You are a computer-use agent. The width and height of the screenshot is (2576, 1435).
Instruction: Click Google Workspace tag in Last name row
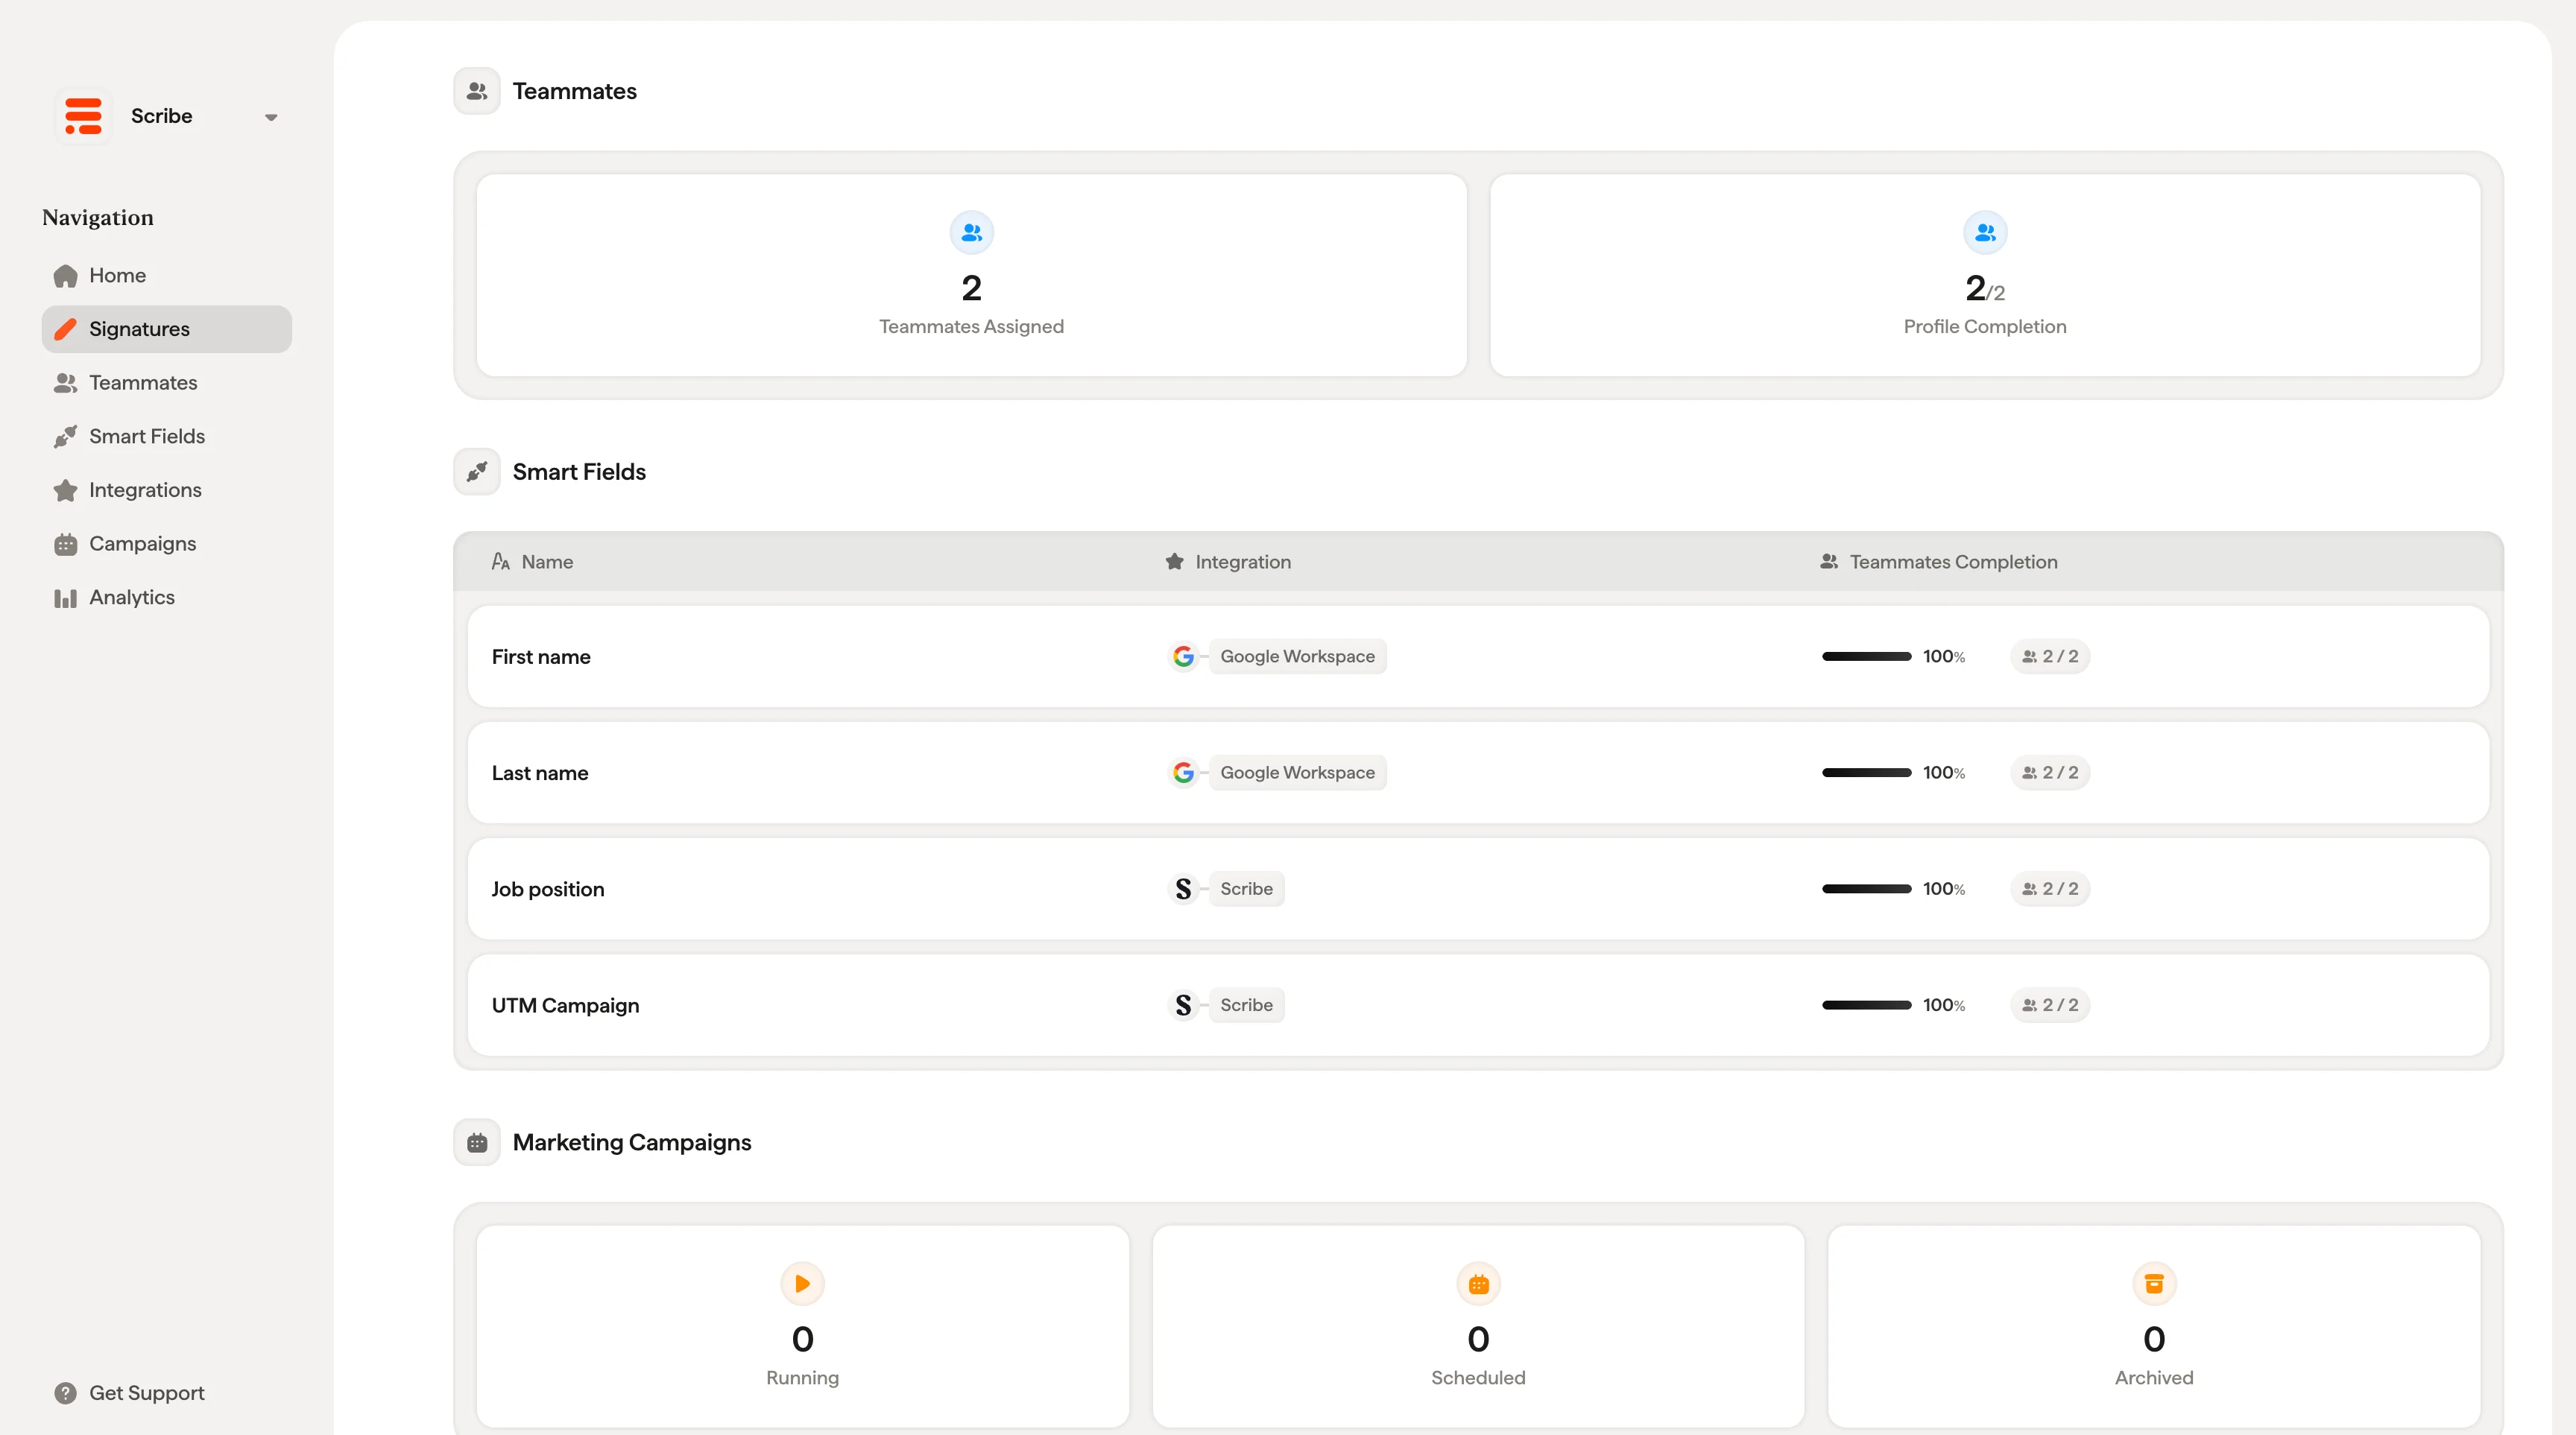point(1297,773)
